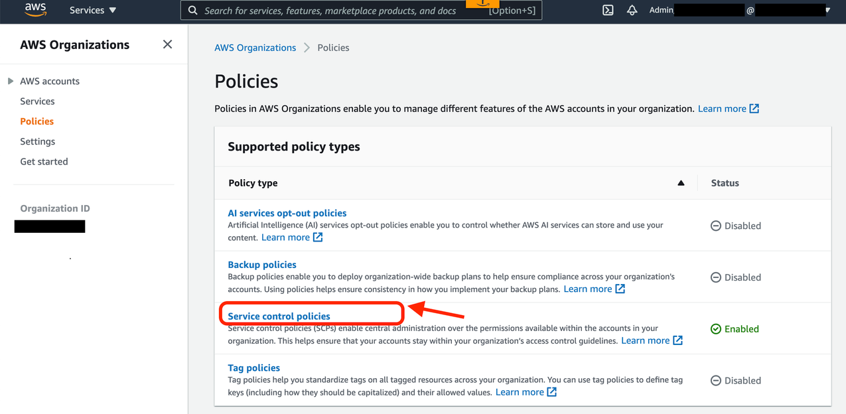Screen dimensions: 846x414
Task: Open the Services dropdown menu
Action: click(93, 10)
